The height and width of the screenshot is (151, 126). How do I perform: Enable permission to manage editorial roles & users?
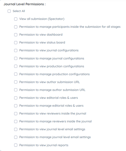16,106
